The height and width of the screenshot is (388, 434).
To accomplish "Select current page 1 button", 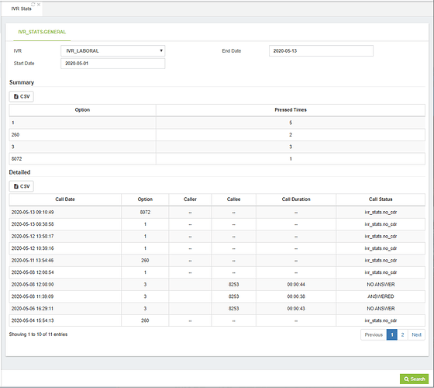I will [x=392, y=334].
